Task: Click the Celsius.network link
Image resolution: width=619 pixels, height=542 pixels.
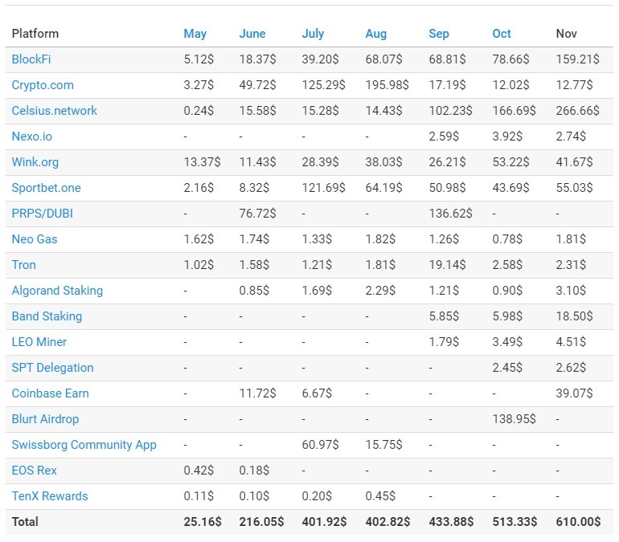Action: pyautogui.click(x=54, y=111)
